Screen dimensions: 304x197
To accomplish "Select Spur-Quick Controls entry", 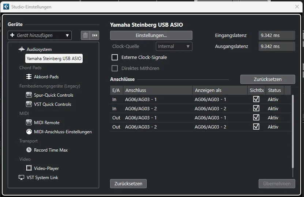I will coord(54,95).
